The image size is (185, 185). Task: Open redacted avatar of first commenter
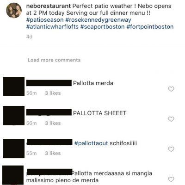[x=14, y=86]
